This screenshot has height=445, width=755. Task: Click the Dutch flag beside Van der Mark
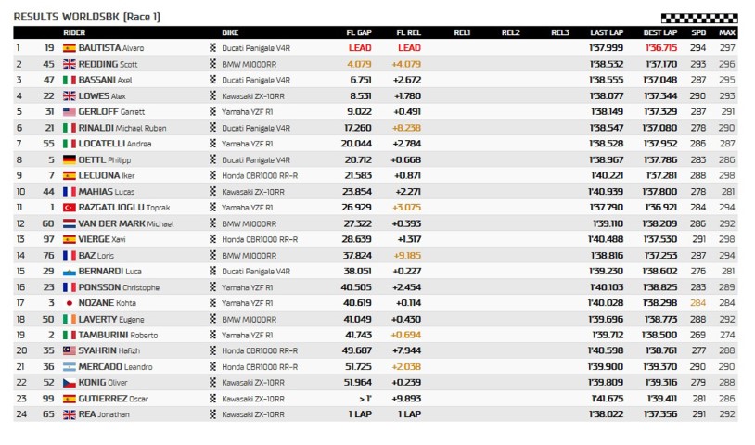(69, 223)
